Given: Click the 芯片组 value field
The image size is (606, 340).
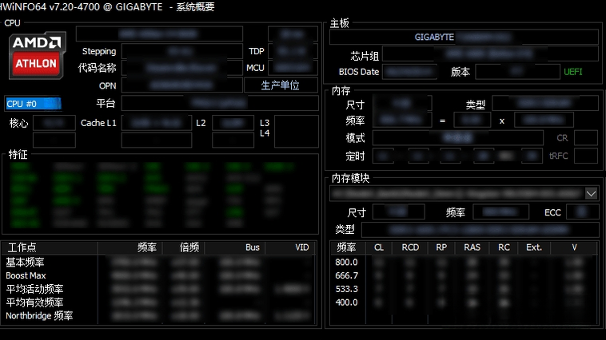Looking at the screenshot, I should point(490,54).
